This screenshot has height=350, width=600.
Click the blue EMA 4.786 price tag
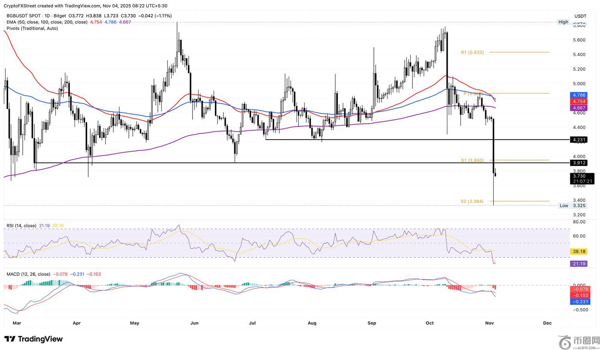click(579, 95)
